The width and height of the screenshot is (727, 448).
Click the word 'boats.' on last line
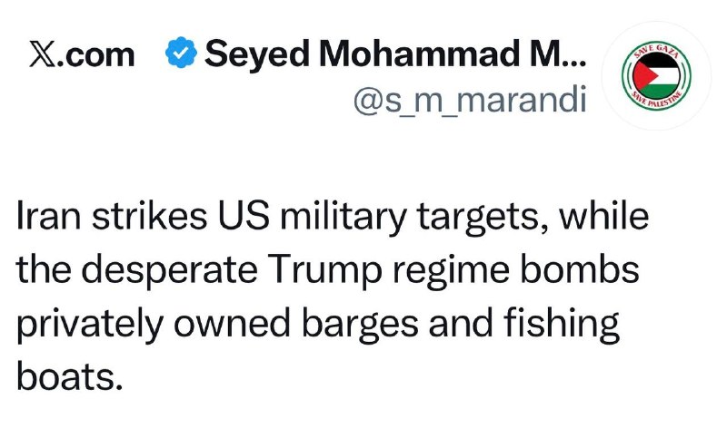point(70,376)
